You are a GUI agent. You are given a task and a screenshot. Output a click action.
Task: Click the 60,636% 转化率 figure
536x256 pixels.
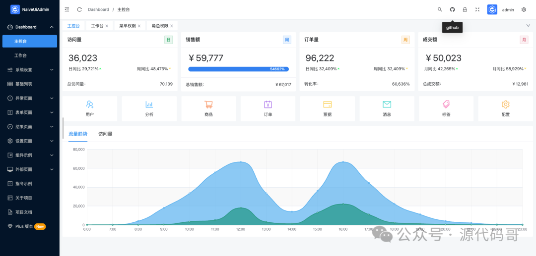click(x=401, y=84)
